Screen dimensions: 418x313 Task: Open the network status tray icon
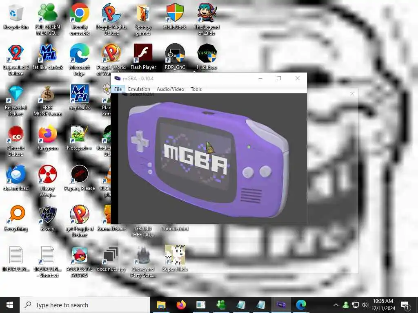coord(356,305)
